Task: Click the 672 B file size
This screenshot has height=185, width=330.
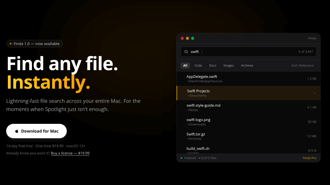Action: pos(312,151)
